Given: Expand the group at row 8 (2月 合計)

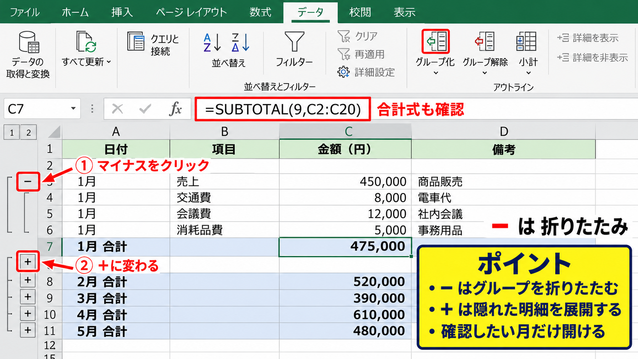Looking at the screenshot, I should click(28, 280).
